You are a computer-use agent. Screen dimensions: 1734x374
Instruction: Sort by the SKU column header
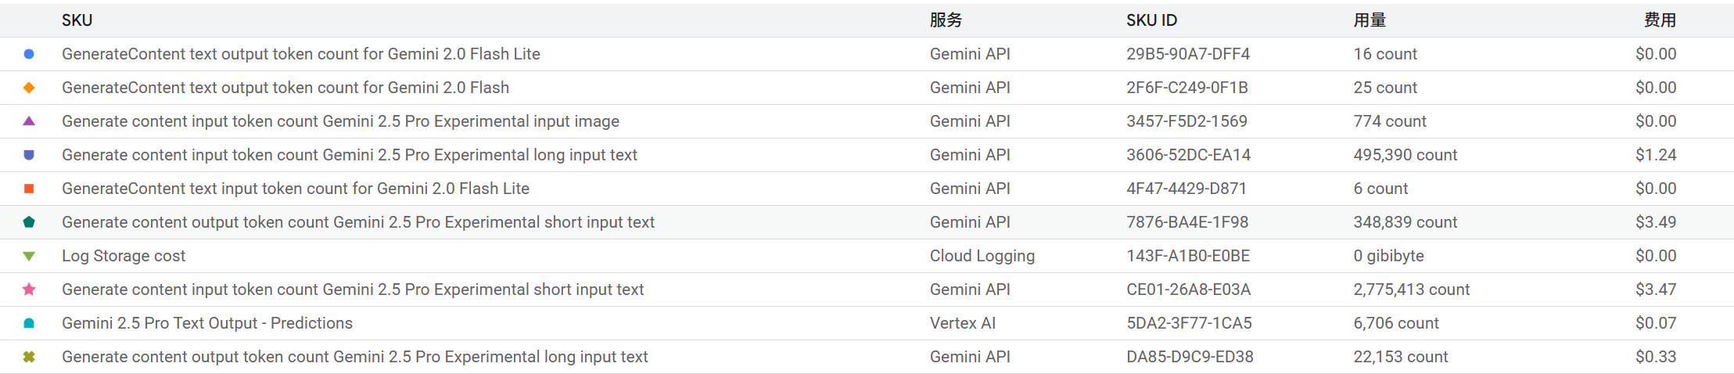click(77, 20)
